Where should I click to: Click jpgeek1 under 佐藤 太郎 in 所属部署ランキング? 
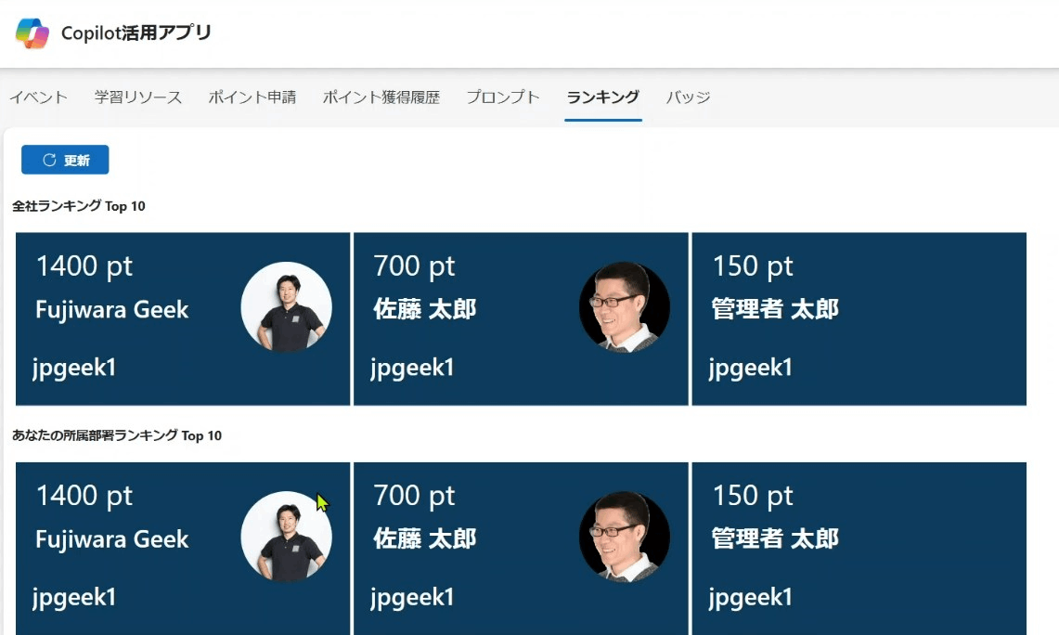click(413, 598)
